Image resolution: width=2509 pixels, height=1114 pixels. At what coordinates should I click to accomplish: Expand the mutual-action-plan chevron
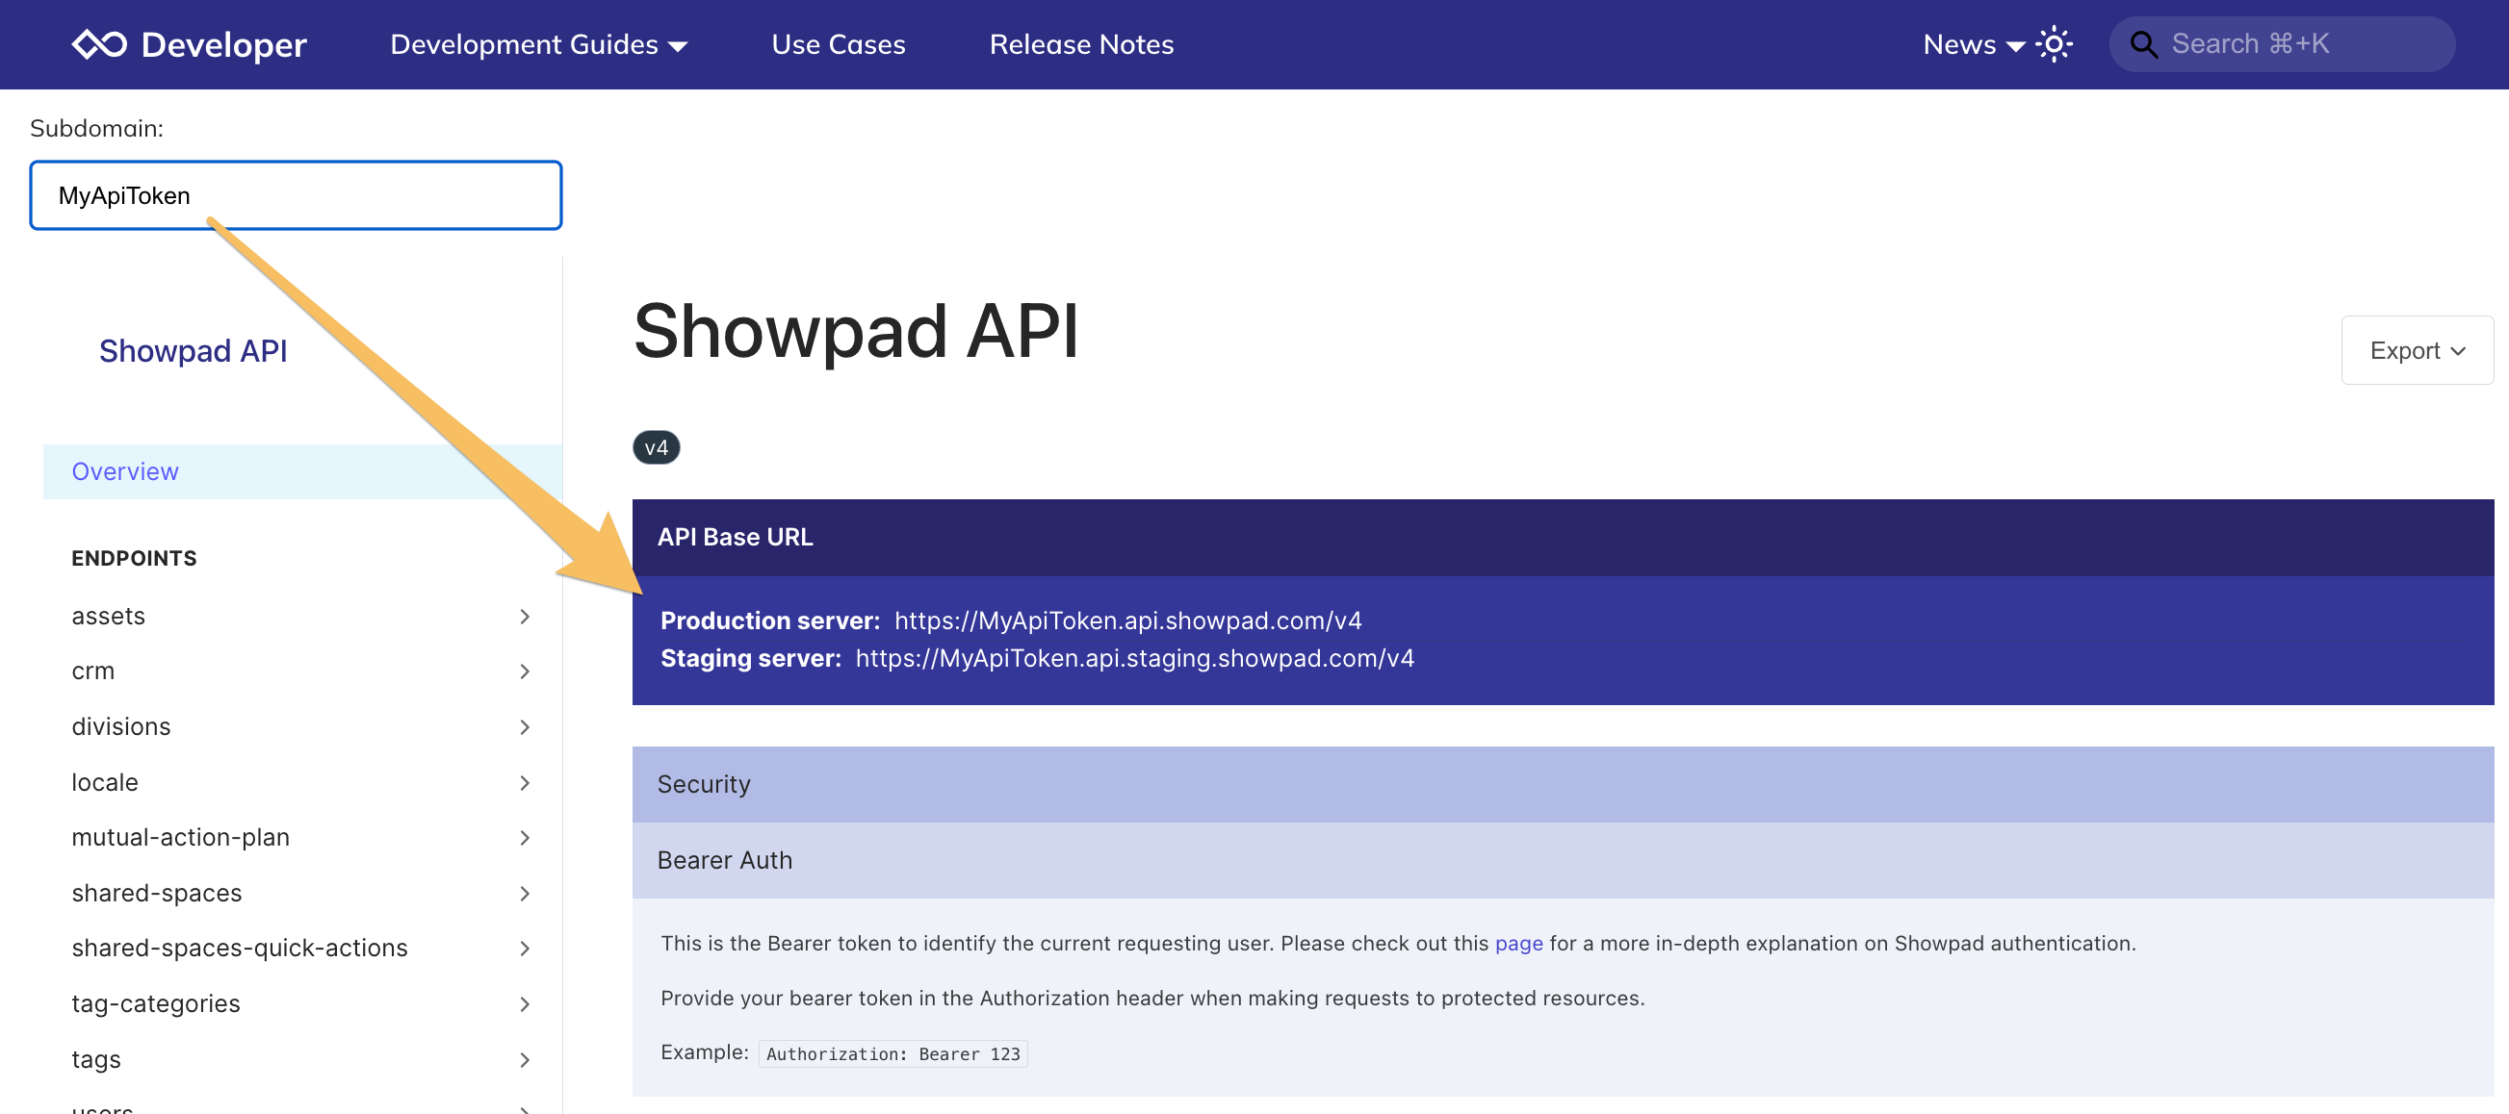point(525,838)
